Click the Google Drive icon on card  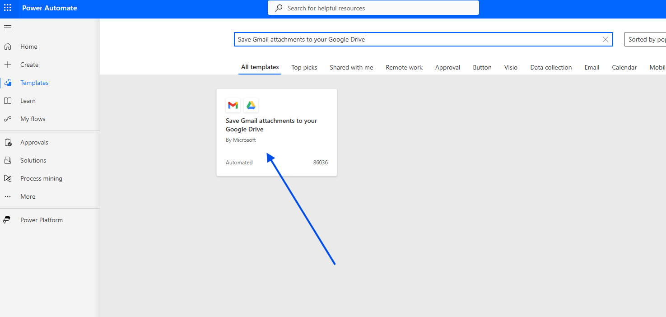[x=251, y=105]
